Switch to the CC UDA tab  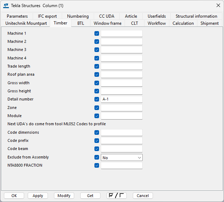[107, 16]
